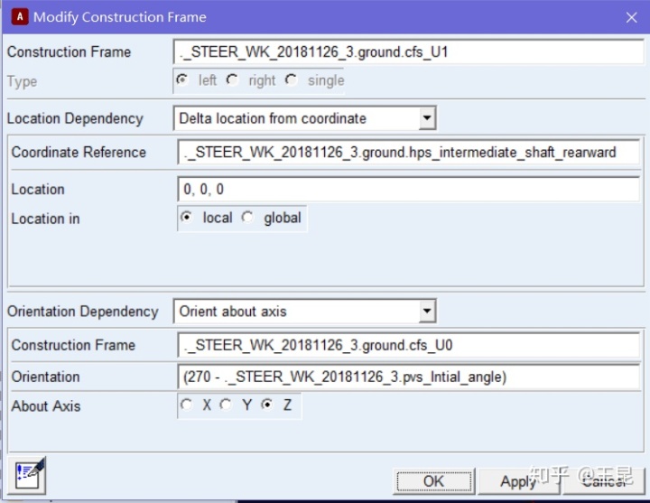Open the Location Dependency dropdown
Image resolution: width=650 pixels, height=503 pixels.
427,118
